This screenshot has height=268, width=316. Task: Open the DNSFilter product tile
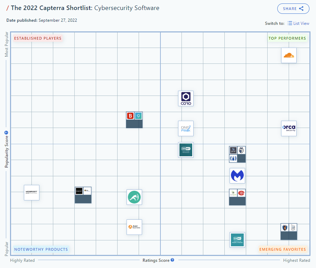click(x=186, y=128)
